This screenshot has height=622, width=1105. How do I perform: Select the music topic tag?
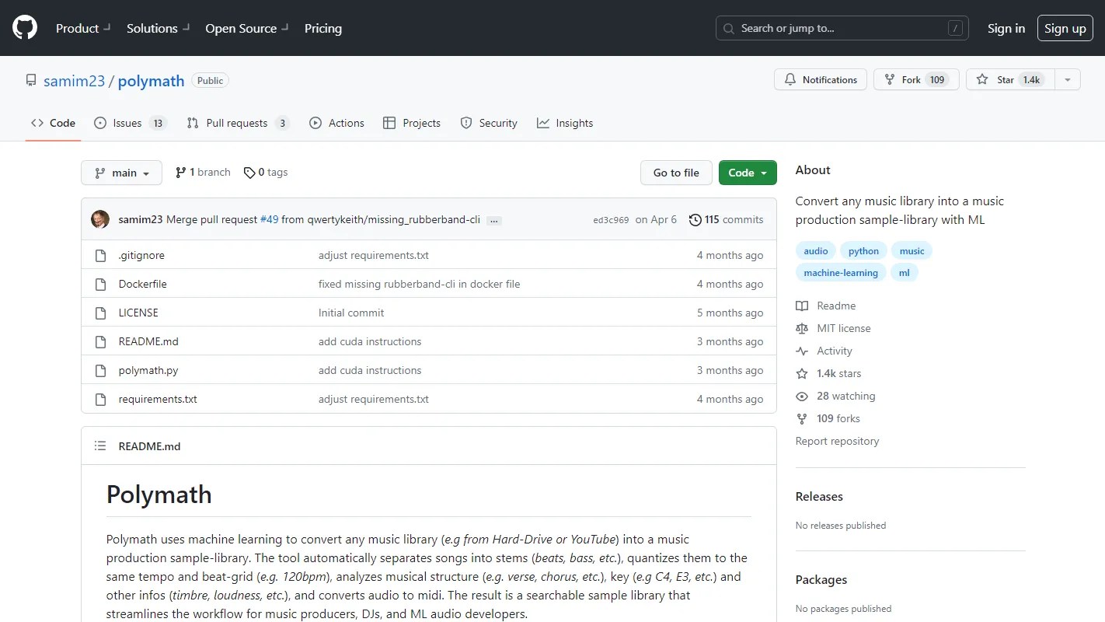912,250
